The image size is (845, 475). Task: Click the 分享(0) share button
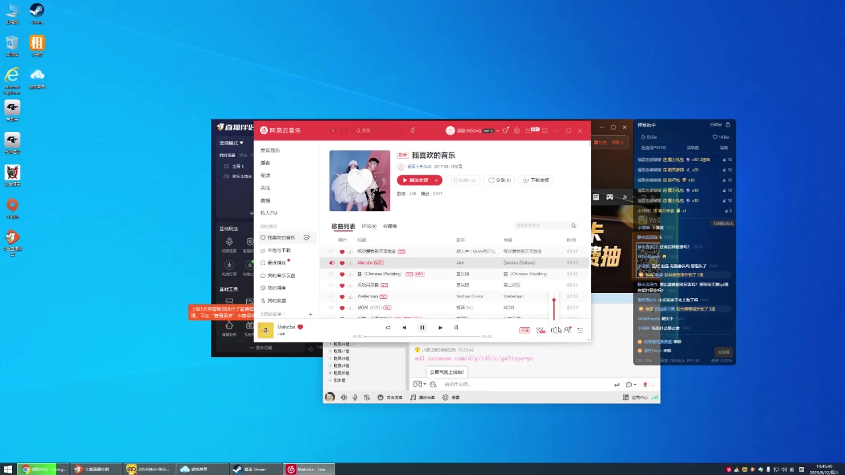500,180
